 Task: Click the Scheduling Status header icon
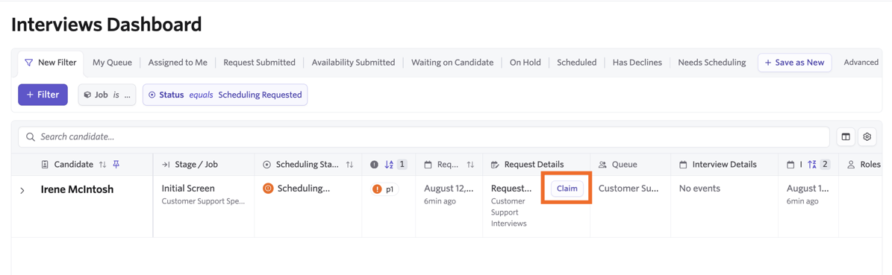[x=266, y=164]
